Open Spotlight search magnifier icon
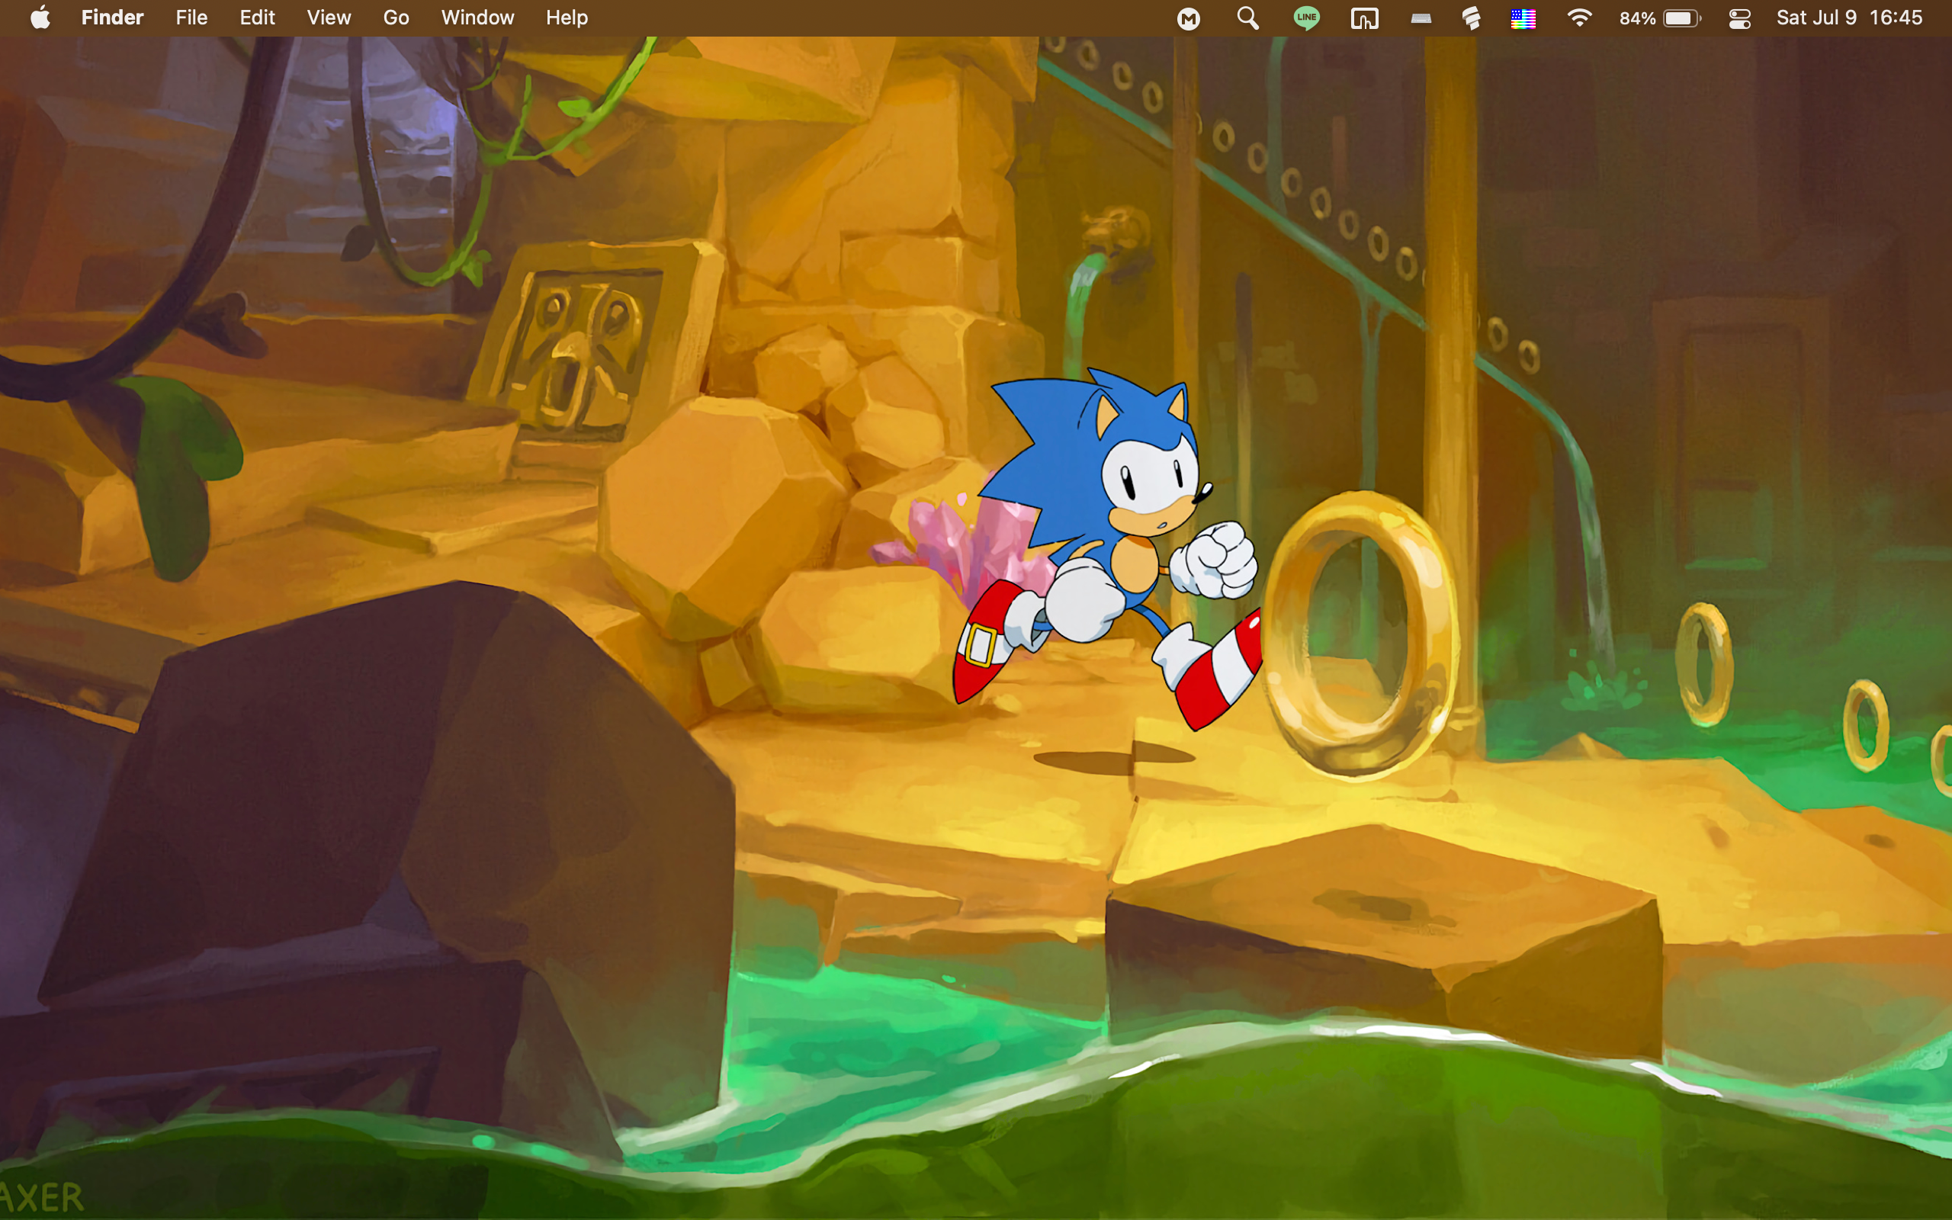 [x=1247, y=18]
